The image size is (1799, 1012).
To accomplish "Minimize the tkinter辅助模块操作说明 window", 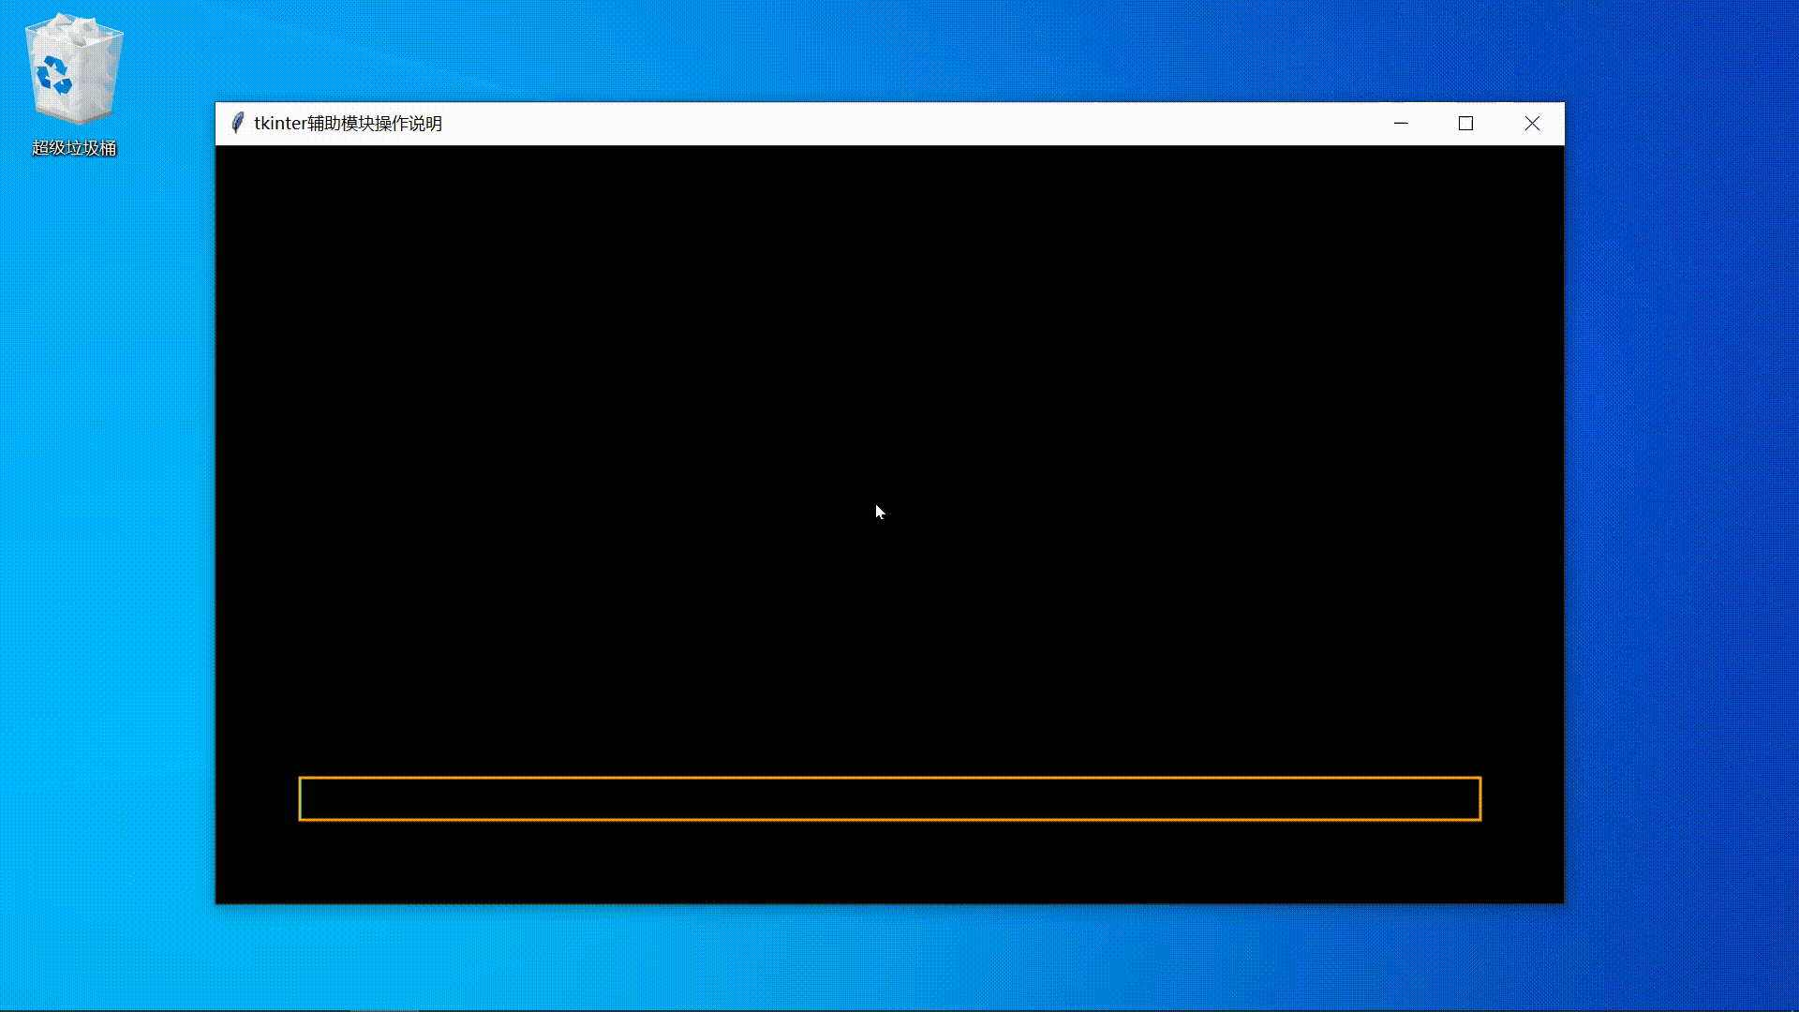I will 1401,124.
